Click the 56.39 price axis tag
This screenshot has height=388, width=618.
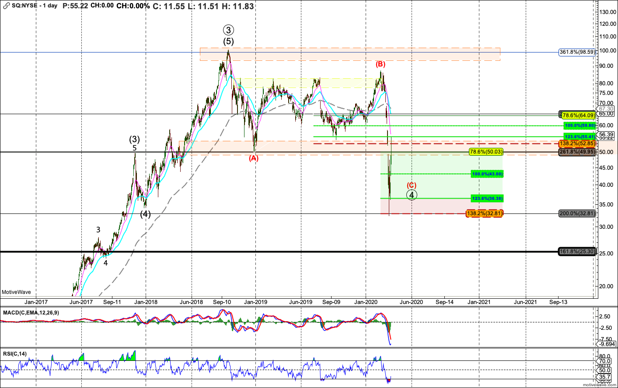click(x=606, y=135)
